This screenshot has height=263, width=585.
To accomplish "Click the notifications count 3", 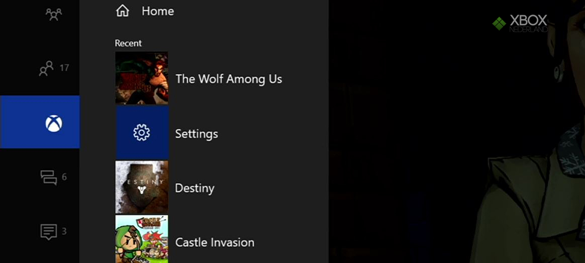I will pyautogui.click(x=64, y=231).
